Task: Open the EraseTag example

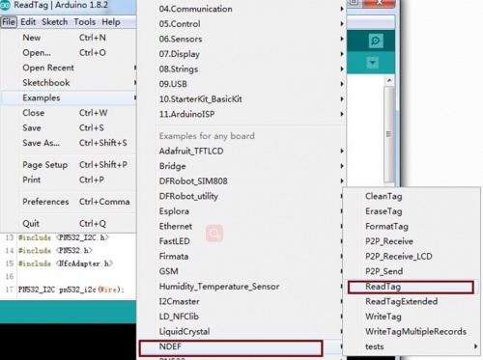Action: tap(412, 211)
